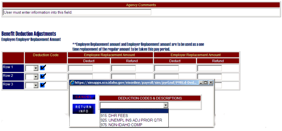Image resolution: width=282 pixels, height=131 pixels.
Task: Select the blank highlighted dropdown option
Action: tap(134, 111)
